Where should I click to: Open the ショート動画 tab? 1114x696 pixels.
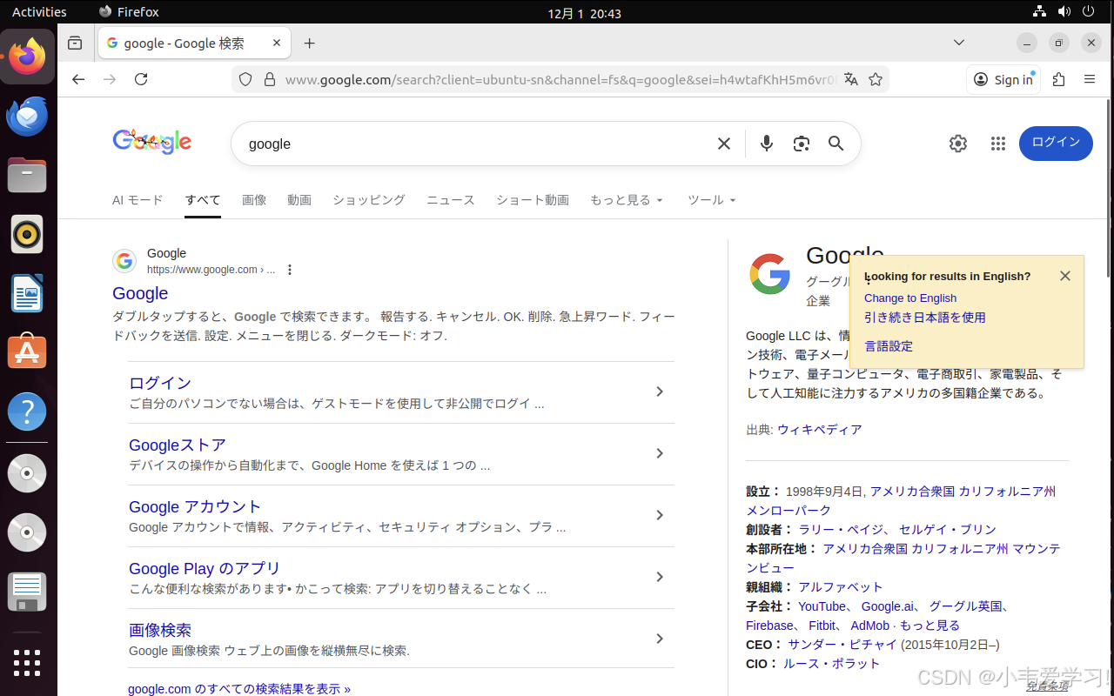(533, 200)
